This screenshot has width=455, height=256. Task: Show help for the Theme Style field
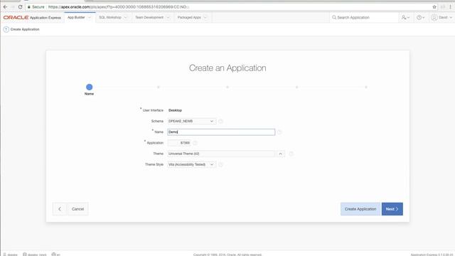pos(220,164)
